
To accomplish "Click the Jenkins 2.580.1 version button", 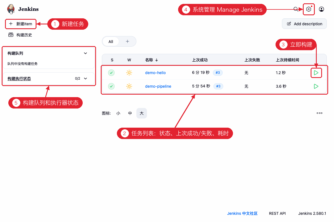I will 312,213.
